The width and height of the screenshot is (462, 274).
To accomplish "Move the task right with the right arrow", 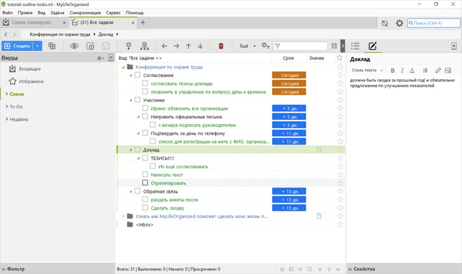I will (x=176, y=46).
